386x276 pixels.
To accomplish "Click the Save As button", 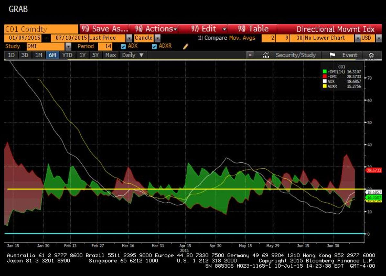I will click(x=104, y=29).
